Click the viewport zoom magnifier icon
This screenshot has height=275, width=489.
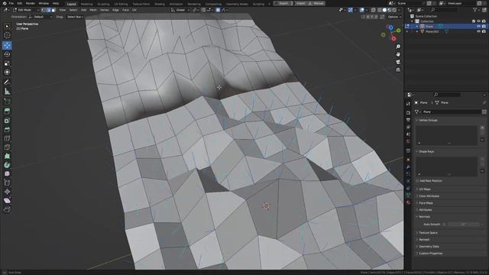click(x=398, y=47)
